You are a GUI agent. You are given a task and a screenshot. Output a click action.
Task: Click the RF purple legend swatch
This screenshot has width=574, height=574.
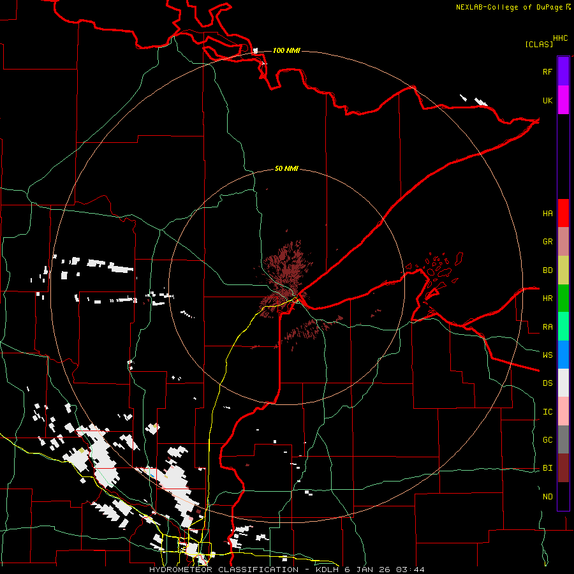click(563, 71)
